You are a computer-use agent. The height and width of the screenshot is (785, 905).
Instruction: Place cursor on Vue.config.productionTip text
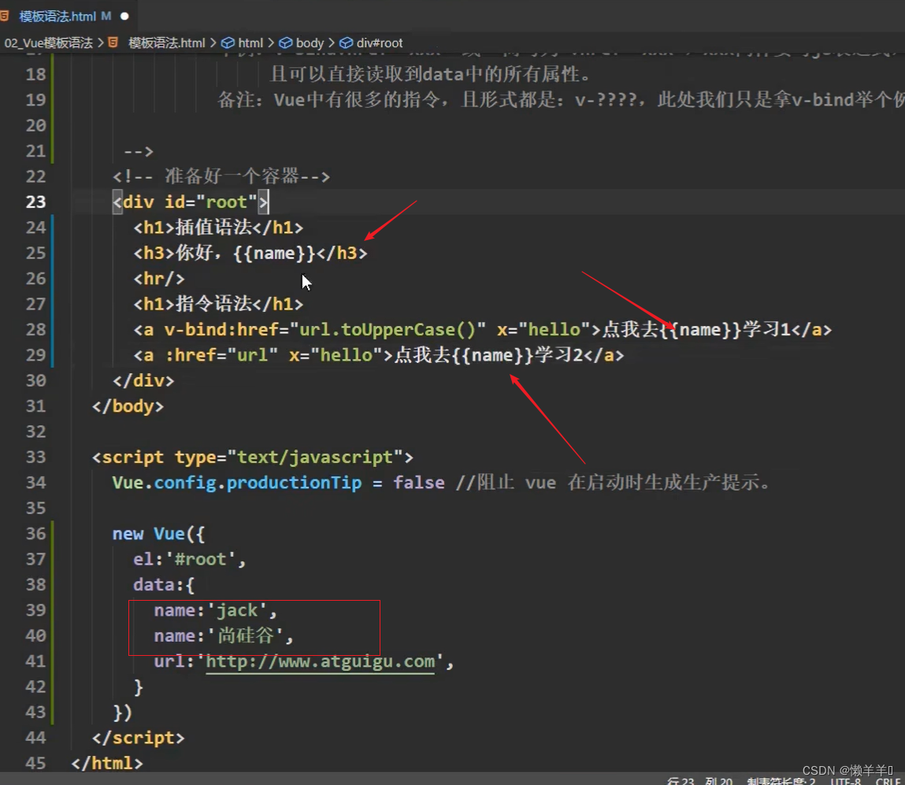pos(236,483)
